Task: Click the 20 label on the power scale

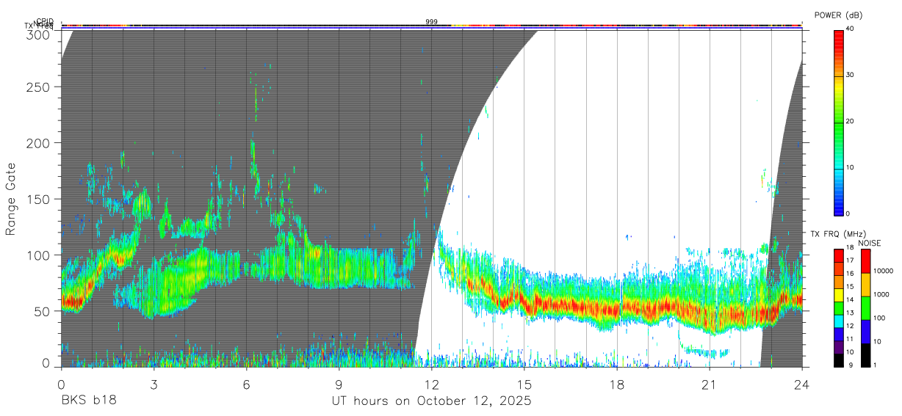Action: 849,121
